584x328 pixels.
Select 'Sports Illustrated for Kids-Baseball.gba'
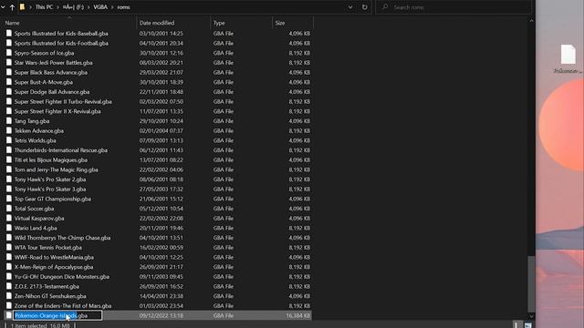tap(61, 34)
